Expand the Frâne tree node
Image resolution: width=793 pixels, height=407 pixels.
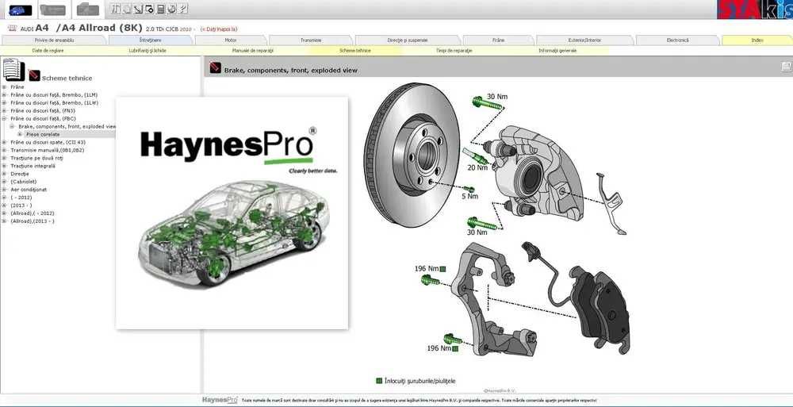click(4, 87)
